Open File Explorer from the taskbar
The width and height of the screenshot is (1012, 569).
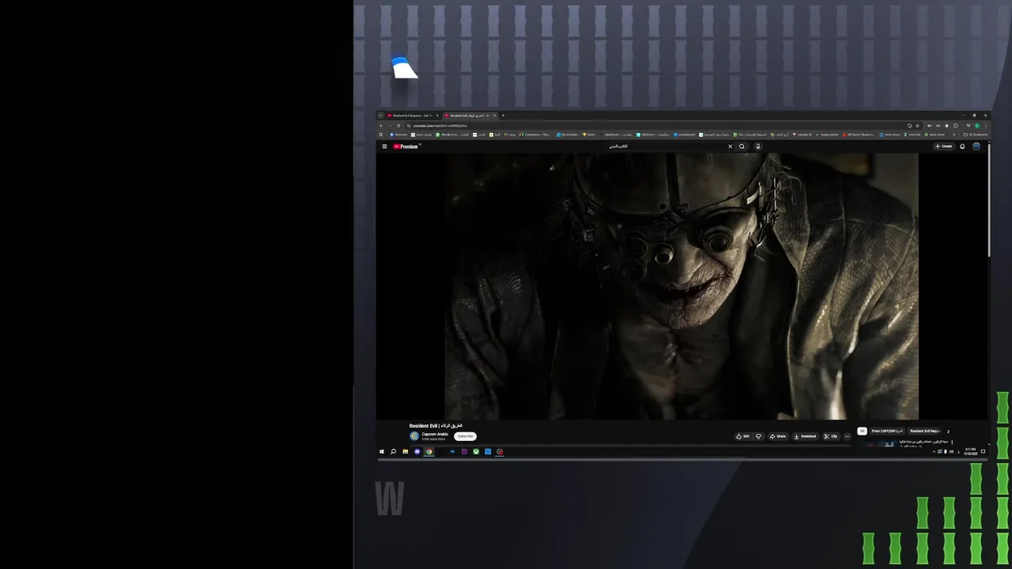pos(406,451)
